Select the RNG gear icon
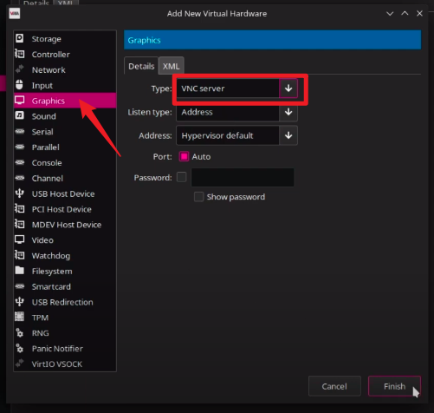 tap(20, 332)
